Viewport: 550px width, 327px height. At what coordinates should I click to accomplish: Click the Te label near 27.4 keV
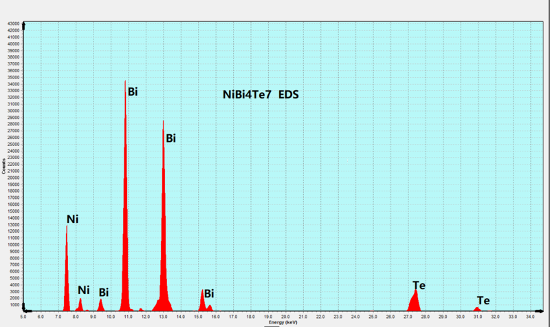[419, 285]
